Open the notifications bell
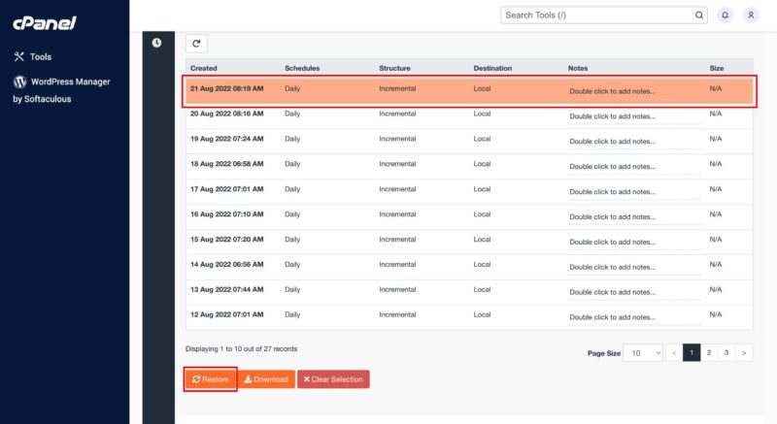The image size is (777, 424). [x=725, y=16]
